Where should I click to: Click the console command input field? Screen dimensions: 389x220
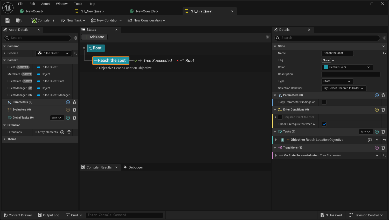tap(124, 215)
